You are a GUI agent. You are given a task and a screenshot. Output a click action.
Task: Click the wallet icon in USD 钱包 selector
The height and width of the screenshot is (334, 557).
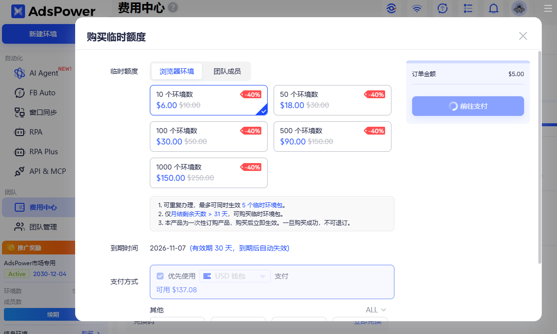pos(207,276)
